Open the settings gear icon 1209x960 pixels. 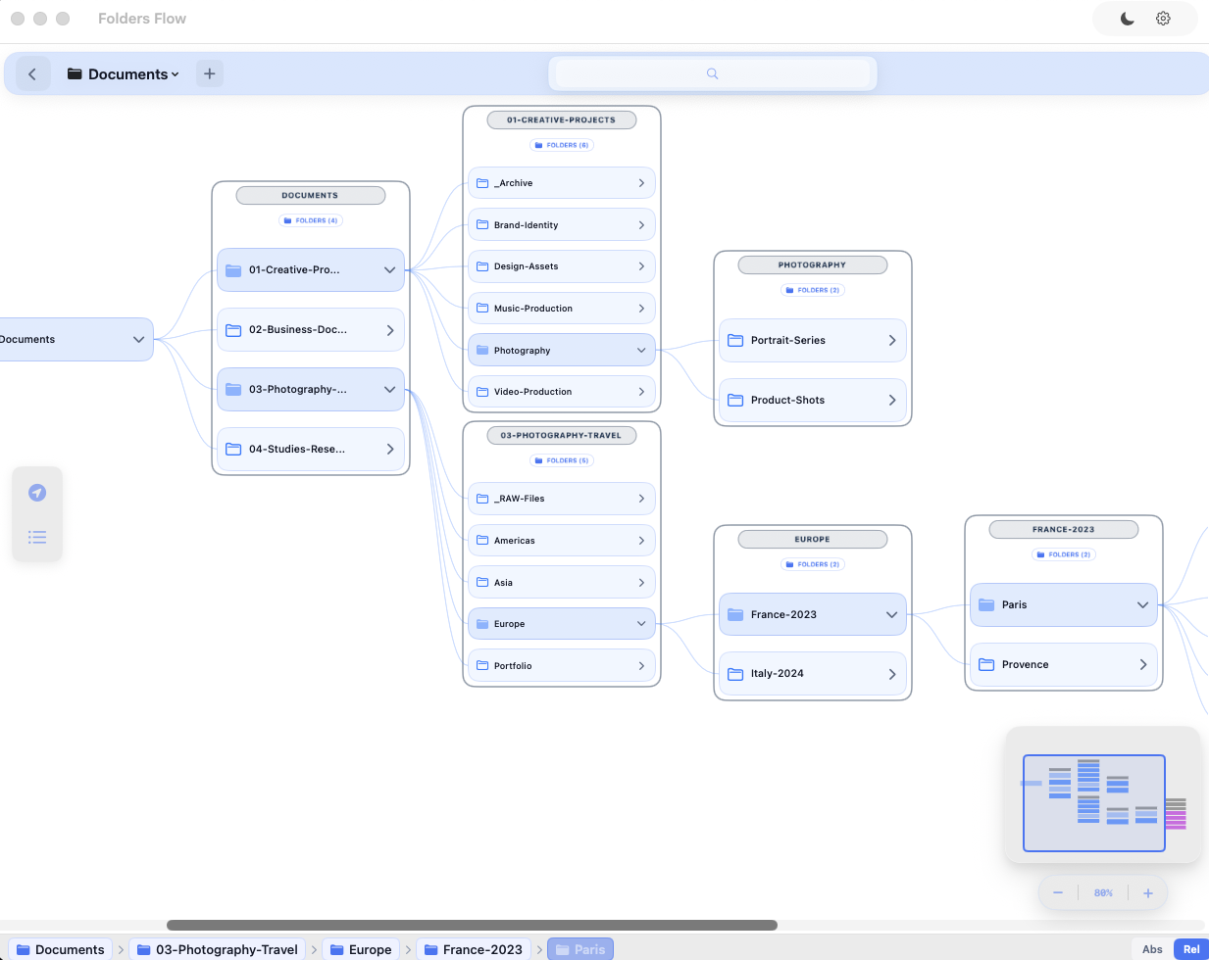(1163, 18)
